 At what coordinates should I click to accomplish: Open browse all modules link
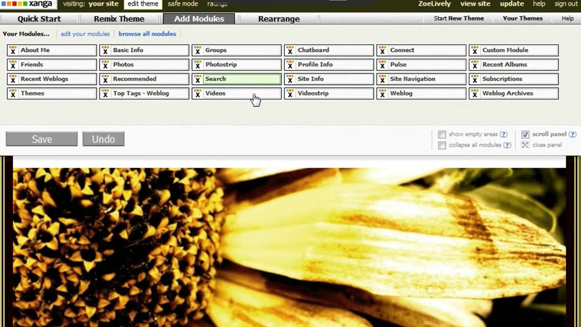(x=147, y=34)
